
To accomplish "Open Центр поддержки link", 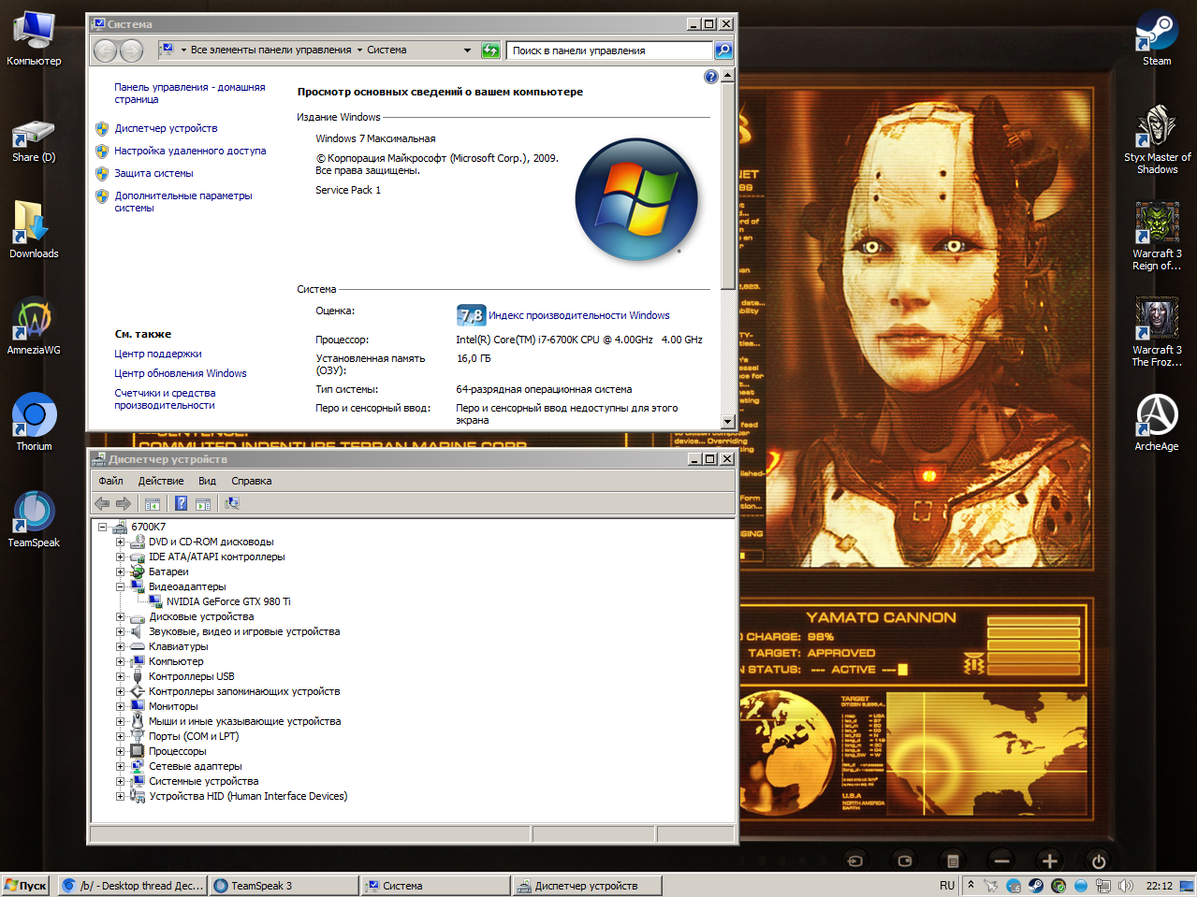I will (x=158, y=354).
